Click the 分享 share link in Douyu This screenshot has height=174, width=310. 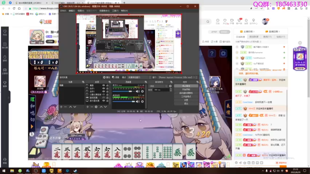click(x=214, y=42)
